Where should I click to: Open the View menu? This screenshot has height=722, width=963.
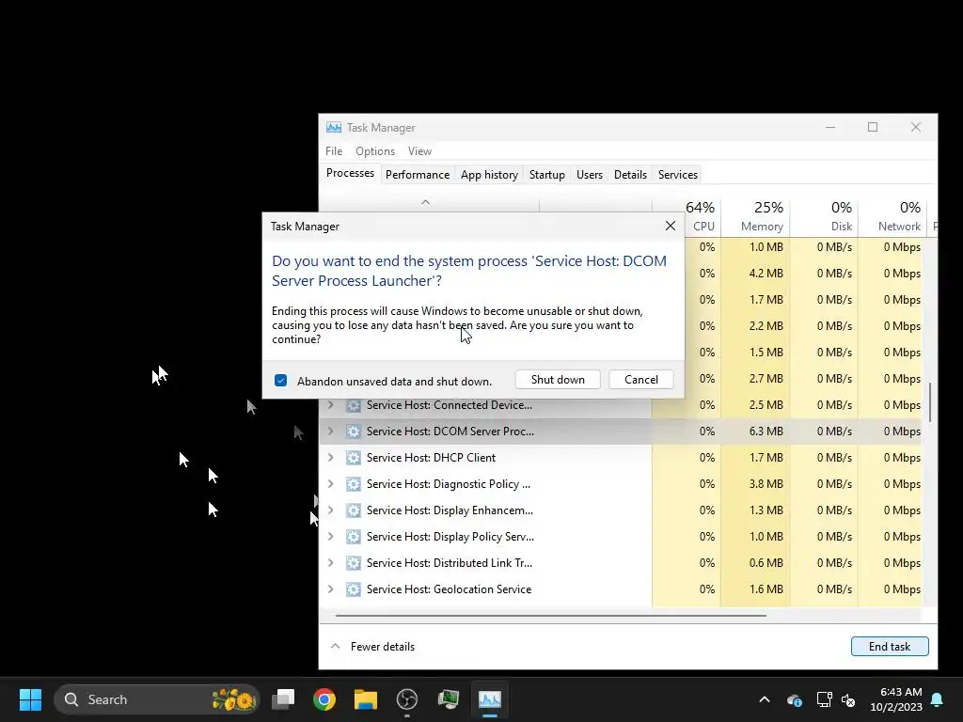point(419,151)
